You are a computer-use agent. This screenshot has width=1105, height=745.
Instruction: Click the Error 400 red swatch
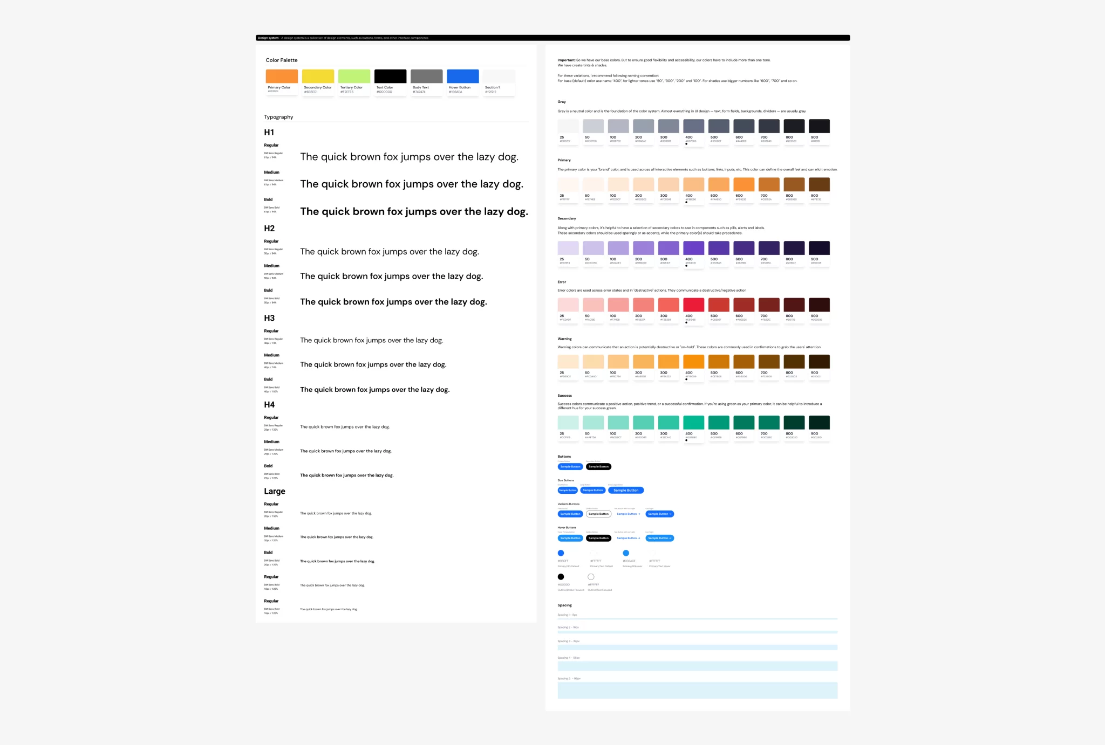(694, 305)
